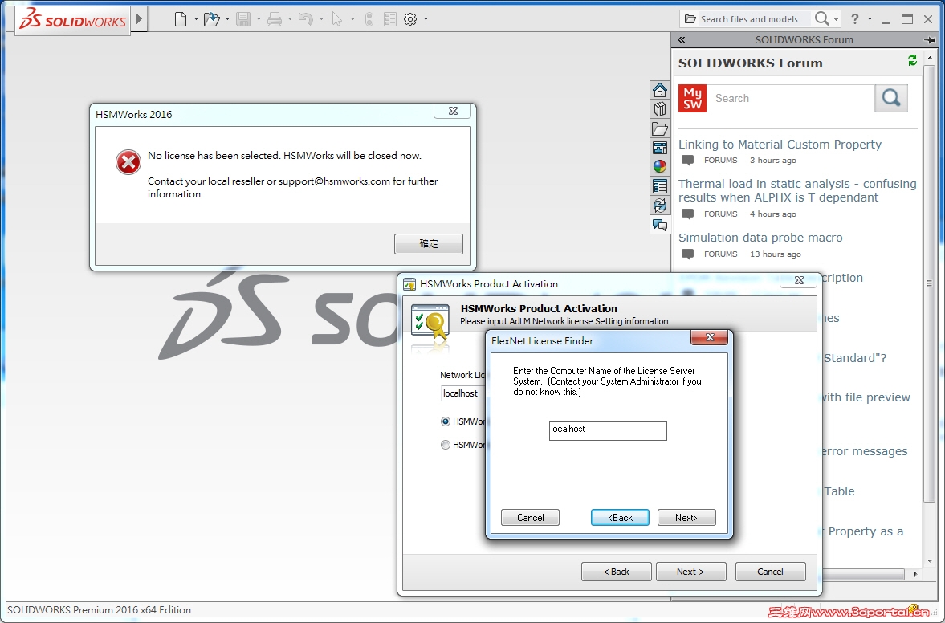Click Cancel in FlexNet License Finder

tap(531, 518)
